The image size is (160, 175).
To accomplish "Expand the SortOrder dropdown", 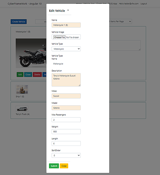I will (x=66, y=155).
